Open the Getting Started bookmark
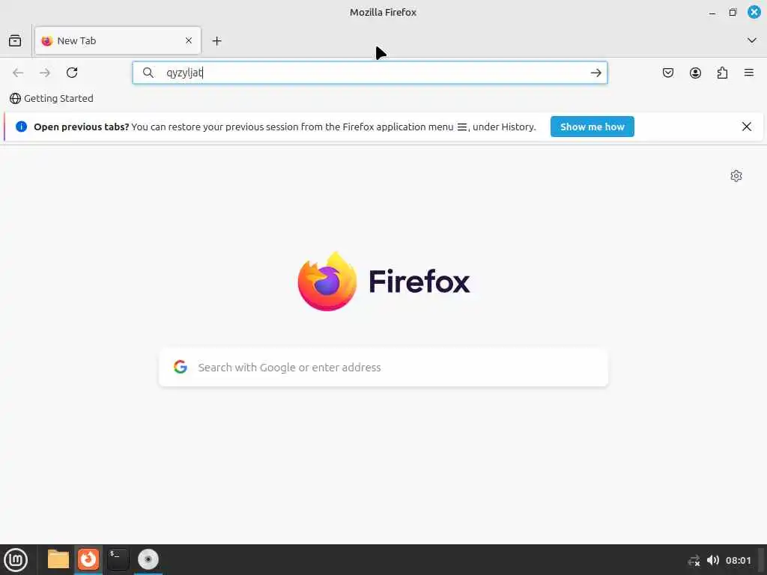This screenshot has height=575, width=767. (x=52, y=98)
